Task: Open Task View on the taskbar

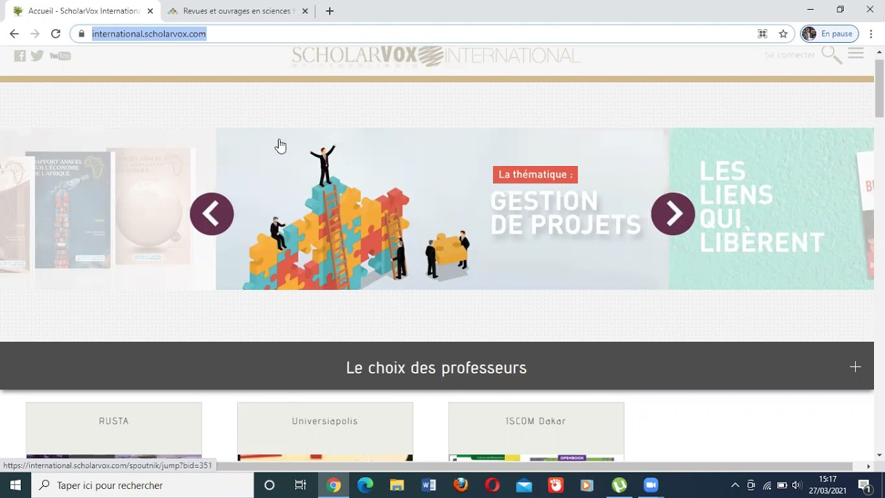Action: click(300, 486)
